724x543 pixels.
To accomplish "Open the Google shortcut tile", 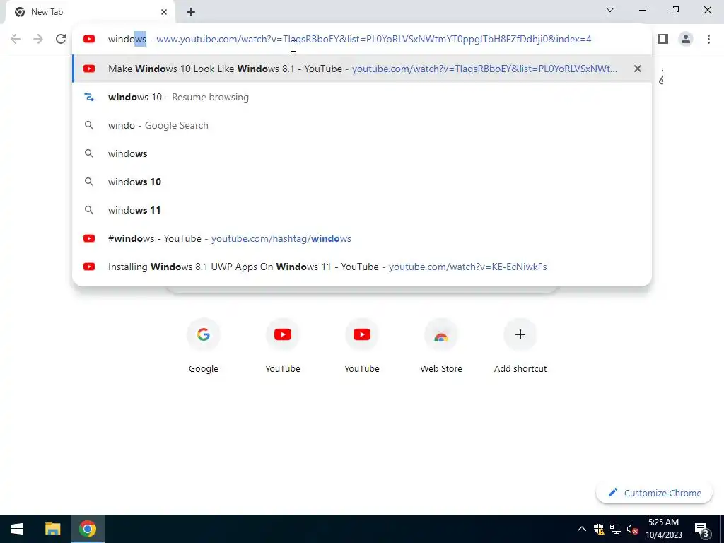I will pos(204,345).
